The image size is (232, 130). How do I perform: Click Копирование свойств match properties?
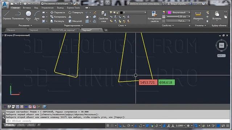(154, 17)
